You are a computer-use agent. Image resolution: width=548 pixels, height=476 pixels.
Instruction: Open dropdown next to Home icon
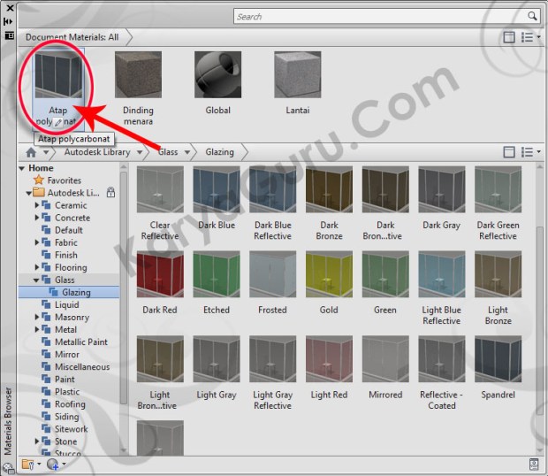(46, 152)
